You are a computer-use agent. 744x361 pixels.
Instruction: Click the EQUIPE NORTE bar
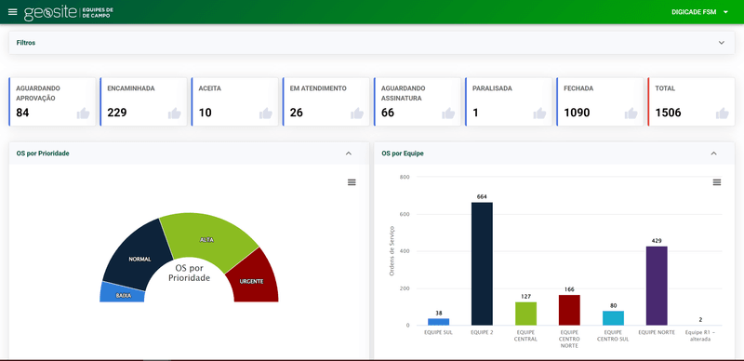[x=657, y=286]
